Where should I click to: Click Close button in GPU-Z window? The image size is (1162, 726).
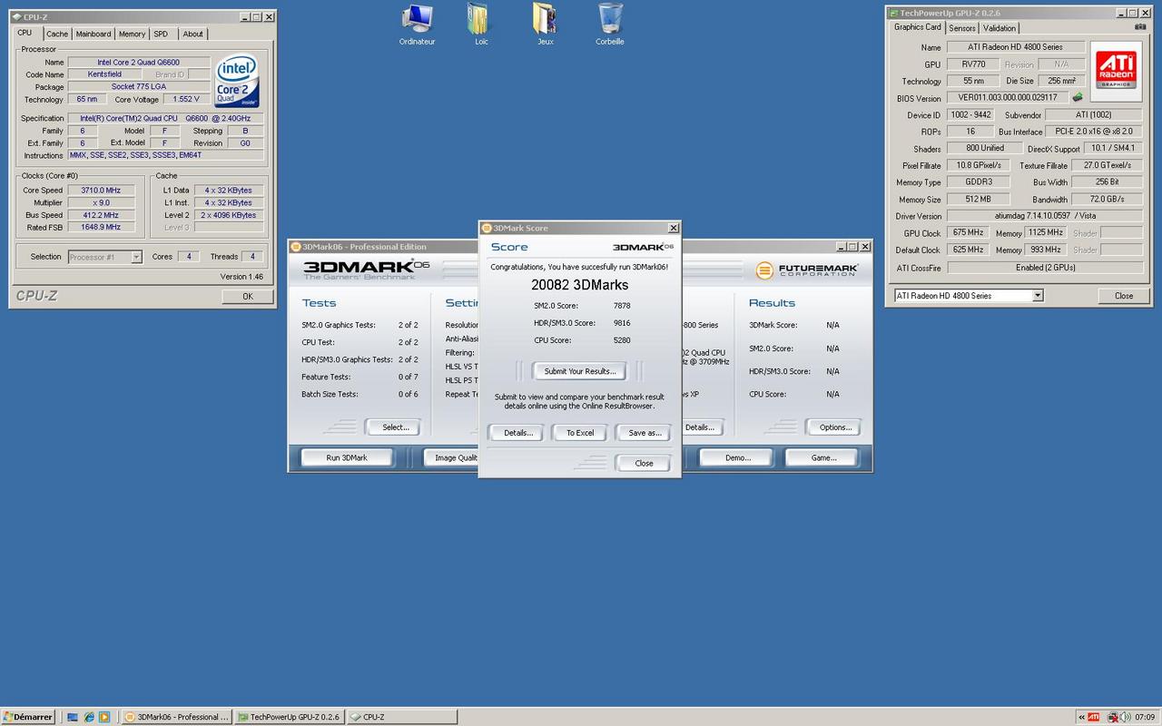point(1124,296)
